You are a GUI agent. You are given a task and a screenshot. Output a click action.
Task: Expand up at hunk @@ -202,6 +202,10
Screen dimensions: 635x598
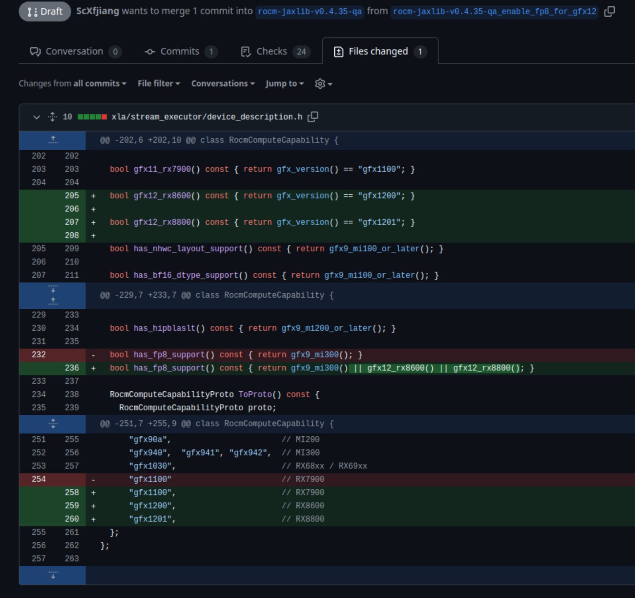coord(53,140)
